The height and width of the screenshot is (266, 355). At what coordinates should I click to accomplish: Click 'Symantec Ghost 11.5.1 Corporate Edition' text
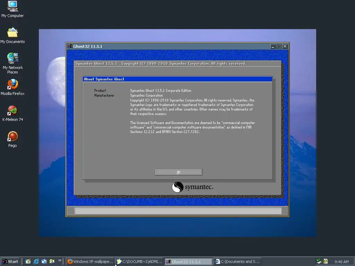(x=161, y=90)
